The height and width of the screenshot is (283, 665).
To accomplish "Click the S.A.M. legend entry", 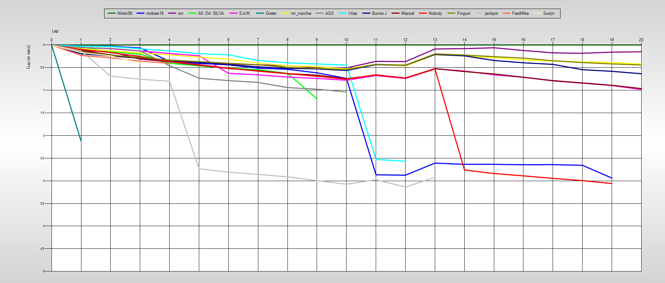I will point(245,13).
